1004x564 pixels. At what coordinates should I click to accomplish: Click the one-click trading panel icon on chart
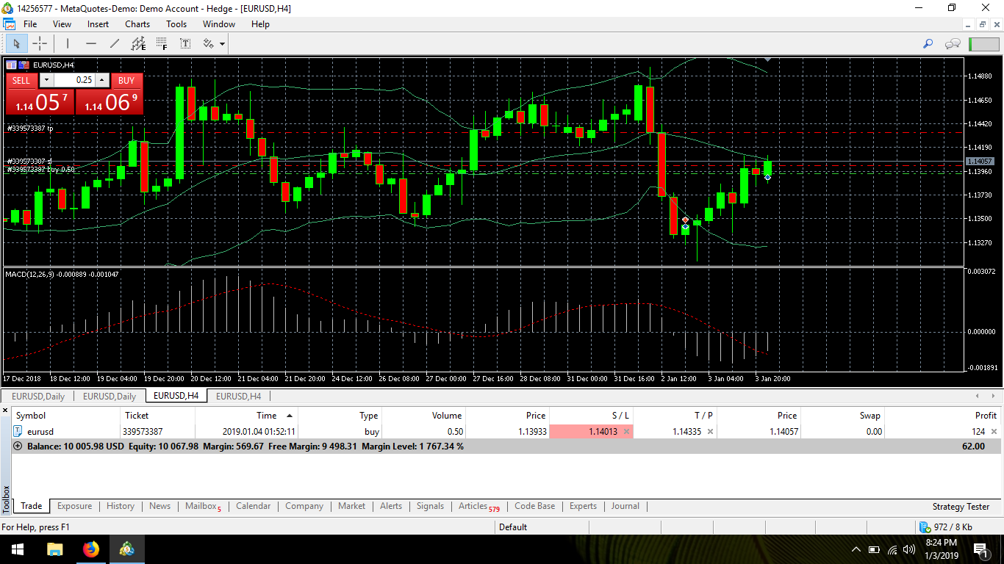pyautogui.click(x=24, y=65)
